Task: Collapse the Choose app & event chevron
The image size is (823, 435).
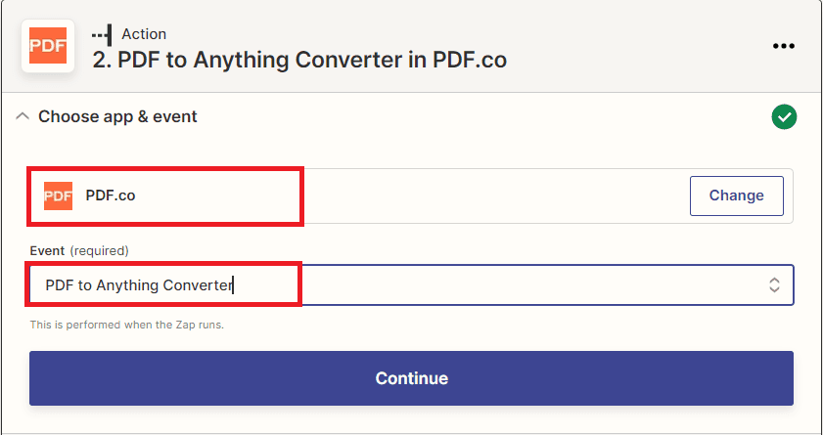Action: 23,116
